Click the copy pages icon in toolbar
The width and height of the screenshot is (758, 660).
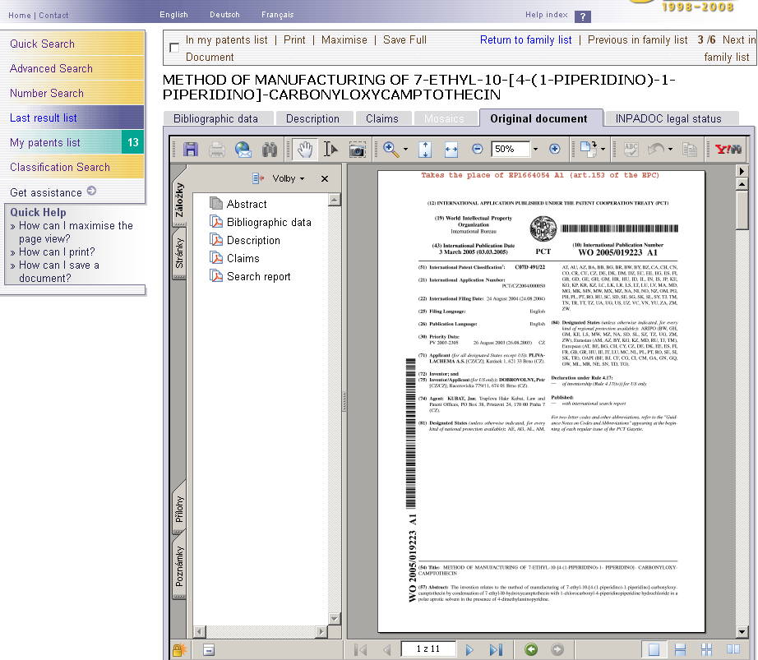pos(690,150)
